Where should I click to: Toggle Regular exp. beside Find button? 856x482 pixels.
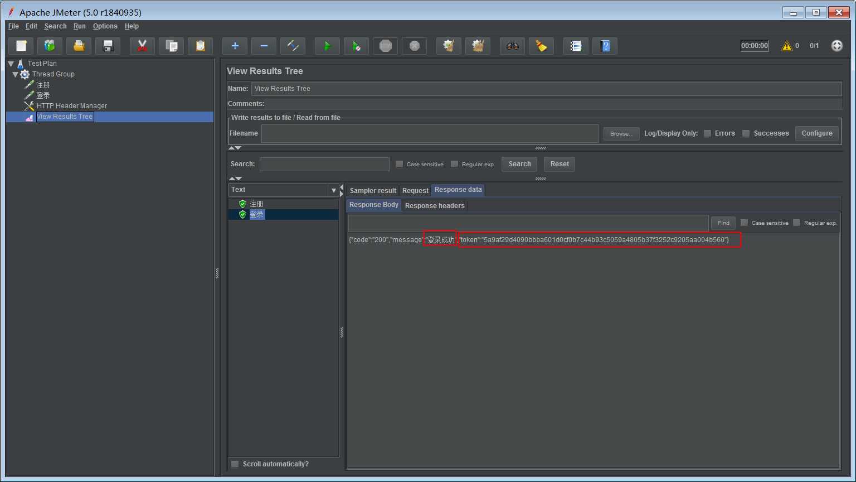coord(796,223)
